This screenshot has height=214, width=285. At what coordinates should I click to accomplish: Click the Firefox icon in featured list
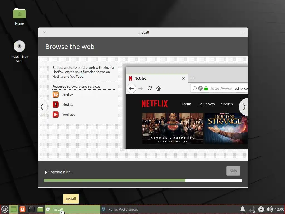[56, 94]
